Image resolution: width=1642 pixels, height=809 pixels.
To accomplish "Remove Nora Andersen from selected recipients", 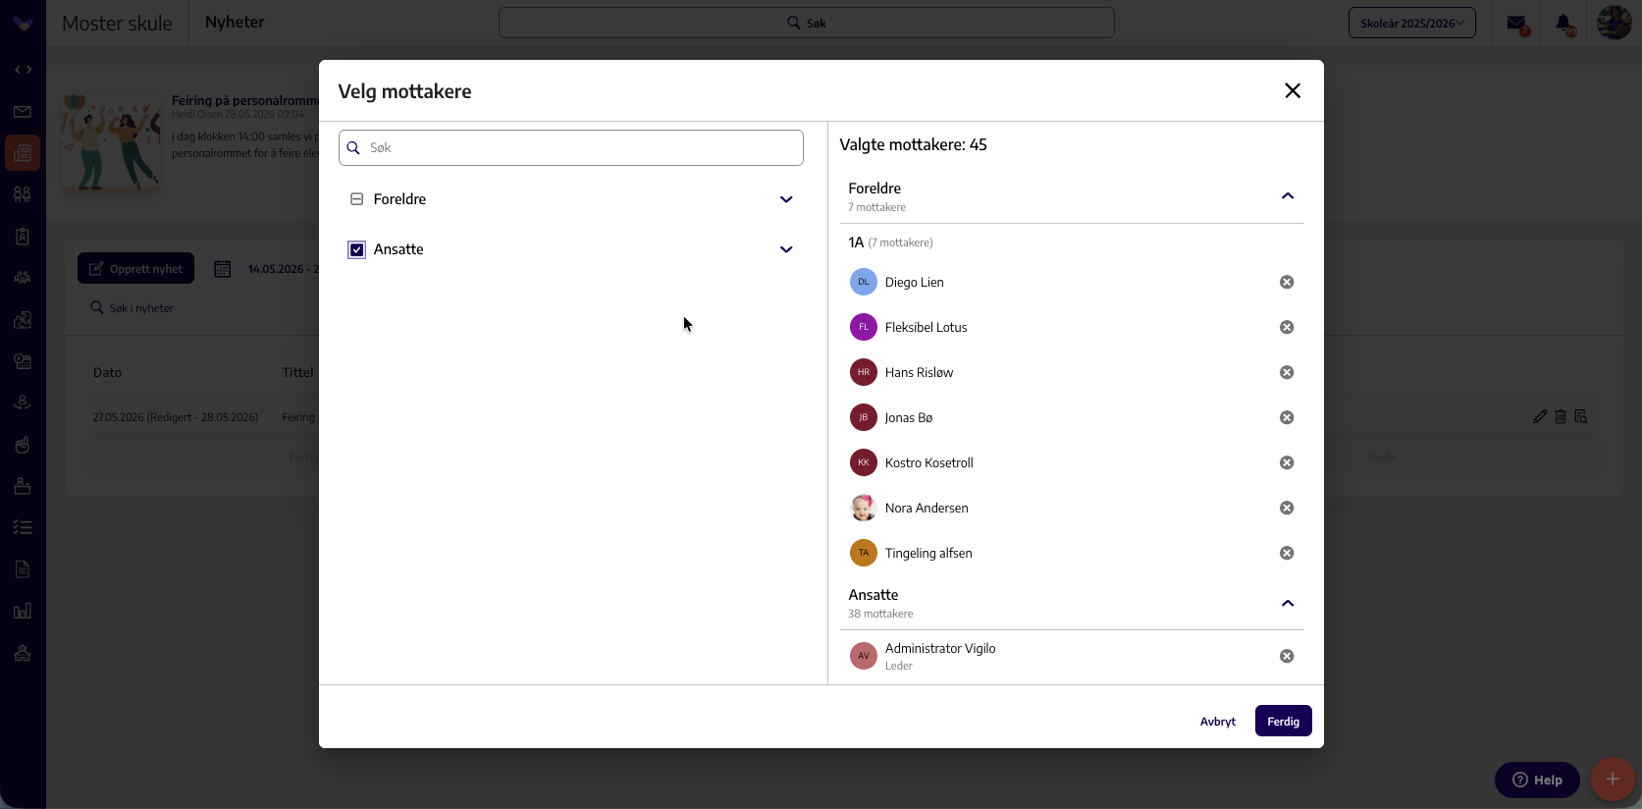I will coord(1287,508).
